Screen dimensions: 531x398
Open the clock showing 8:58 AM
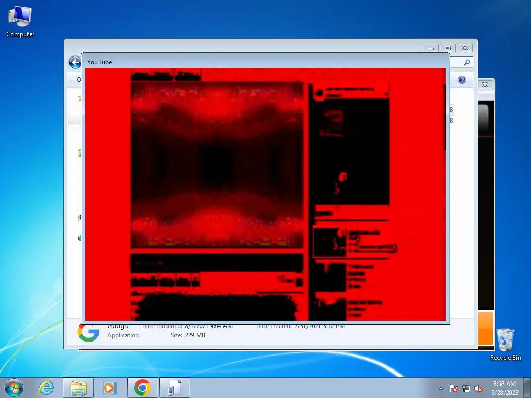pyautogui.click(x=505, y=388)
